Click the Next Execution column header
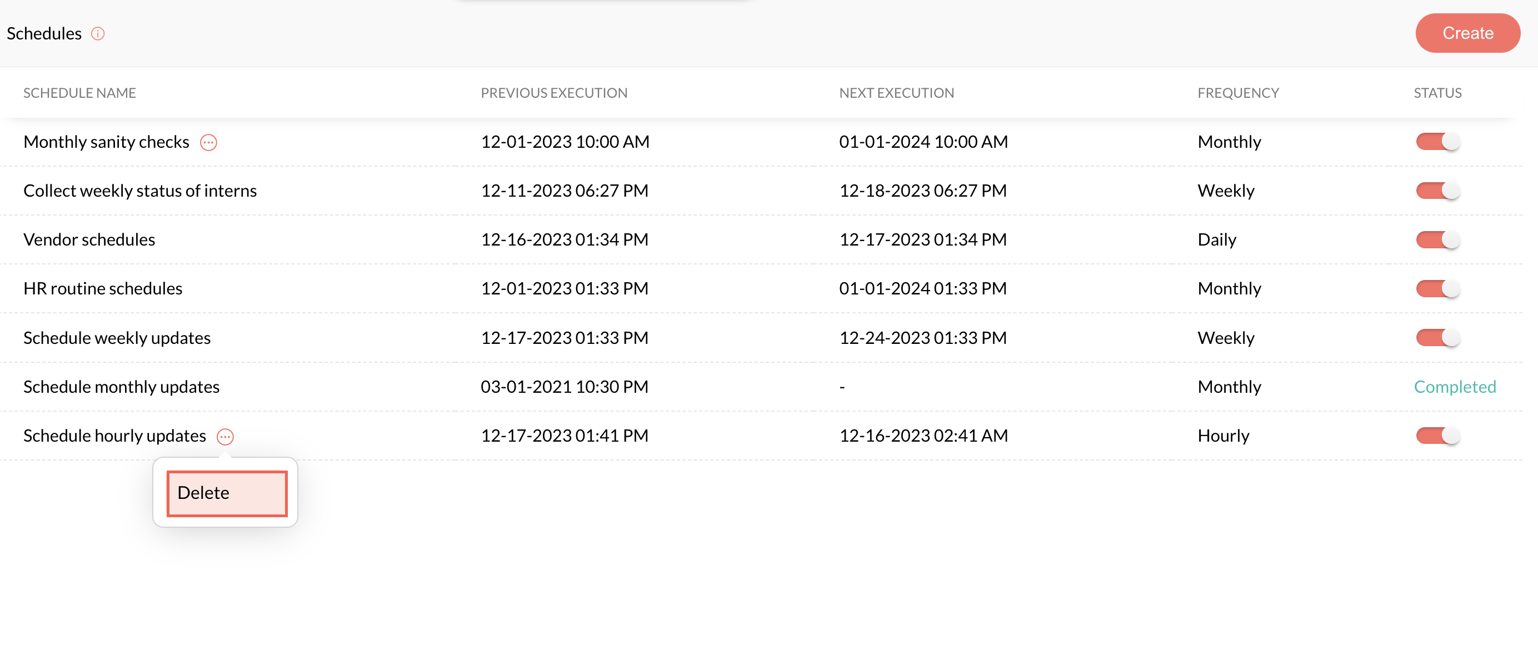Viewport: 1538px width, 670px height. click(896, 93)
